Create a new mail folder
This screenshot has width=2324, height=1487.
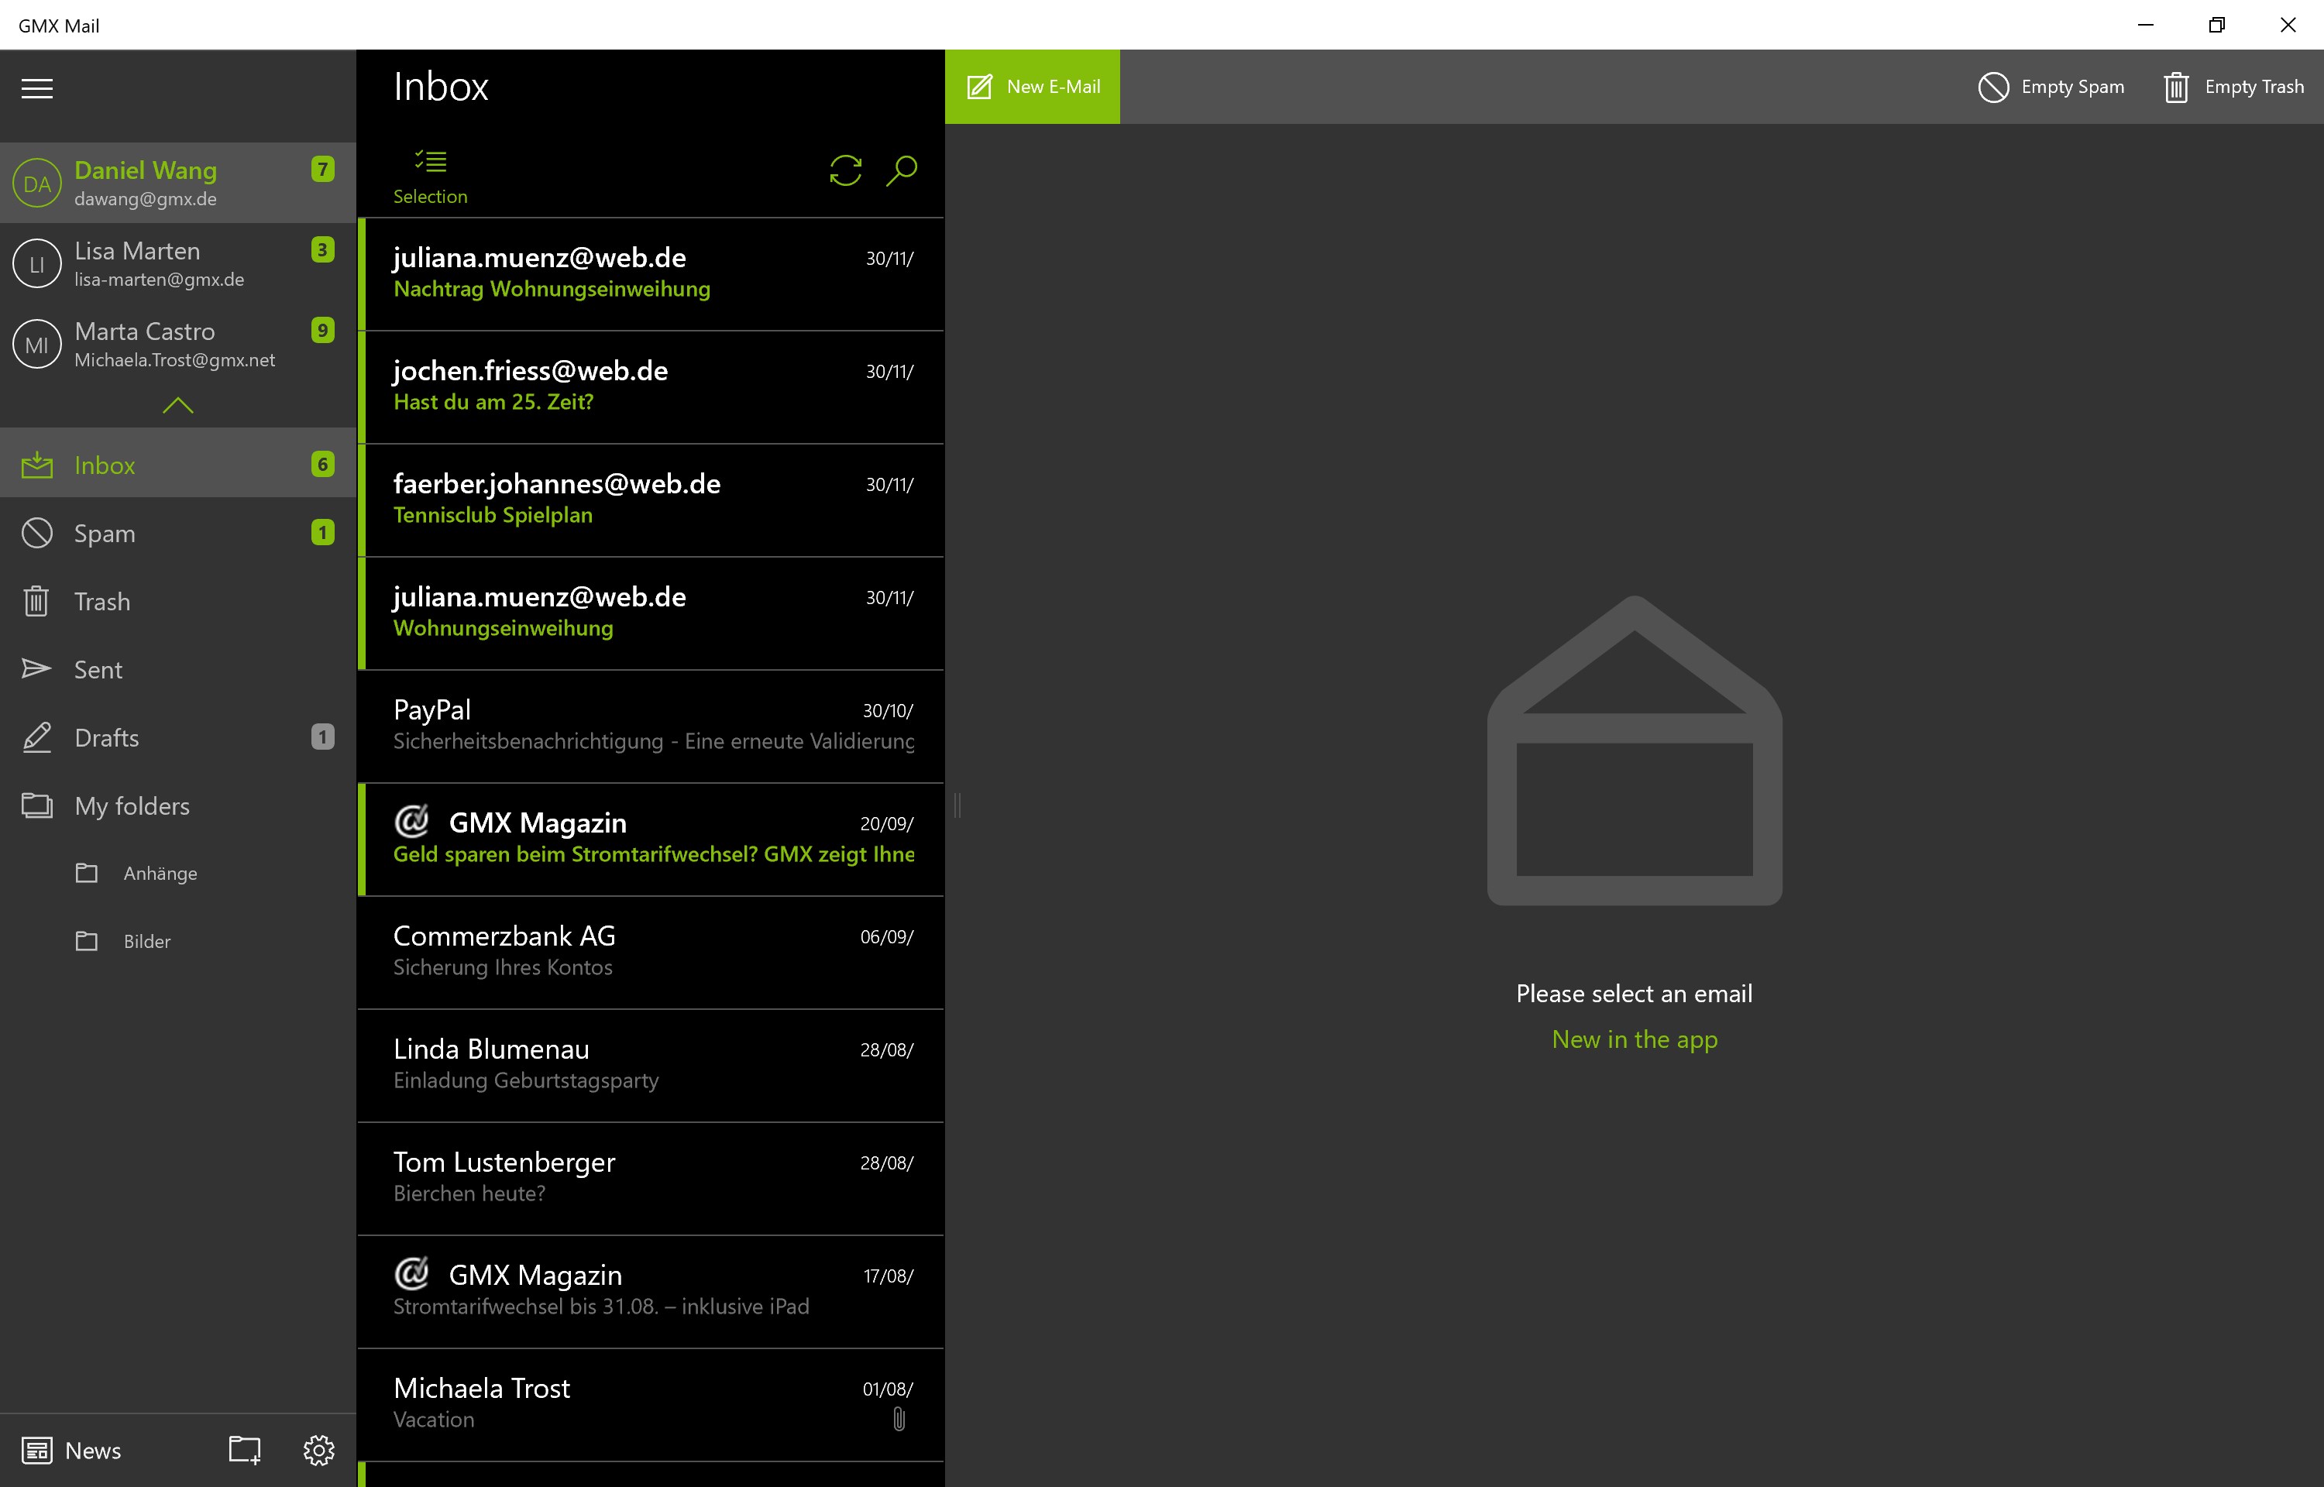242,1449
